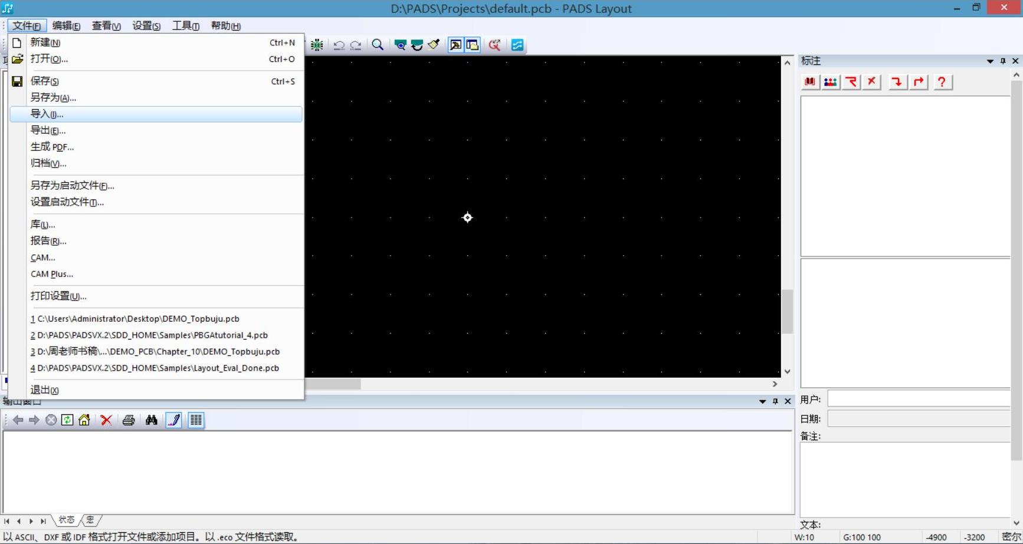Choose 生成 PDF from the File menu
This screenshot has width=1023, height=544.
click(52, 147)
